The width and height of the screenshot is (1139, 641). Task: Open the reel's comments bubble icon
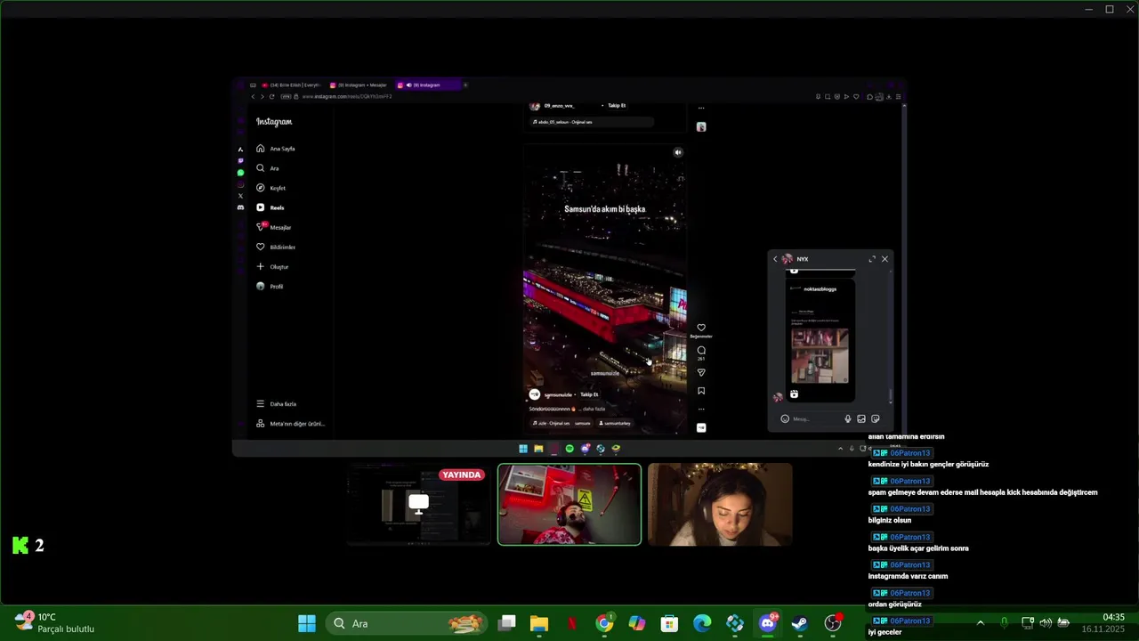(701, 350)
